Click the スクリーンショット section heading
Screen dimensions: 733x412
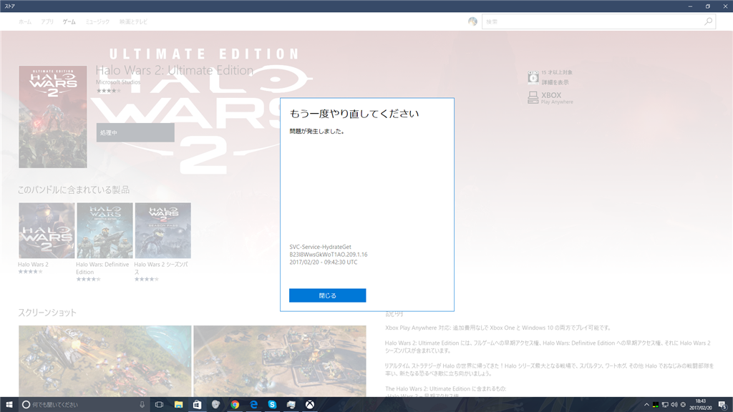pyautogui.click(x=47, y=313)
